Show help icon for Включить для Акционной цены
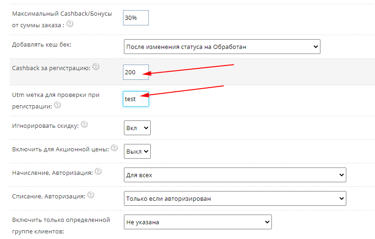375x239 pixels. 115,148
